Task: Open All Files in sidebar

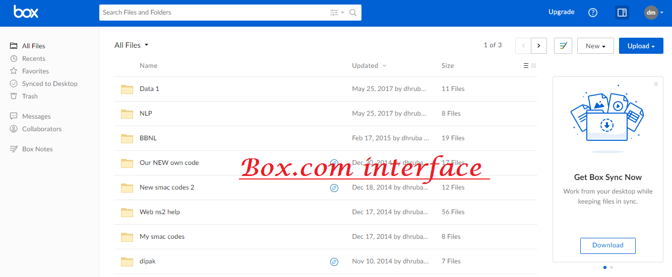Action: [x=28, y=46]
